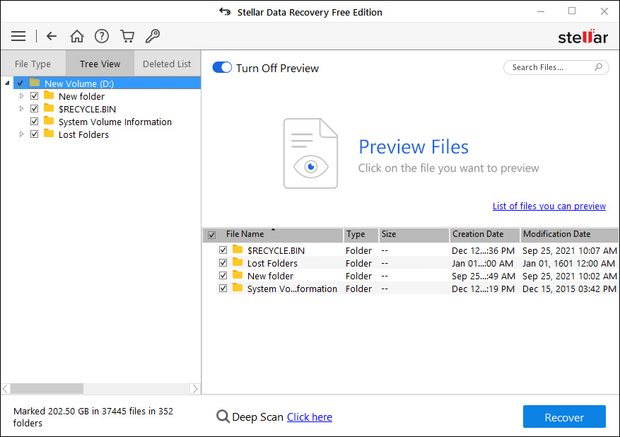Image resolution: width=620 pixels, height=437 pixels.
Task: Select 'New folder' name in file list
Action: point(271,276)
